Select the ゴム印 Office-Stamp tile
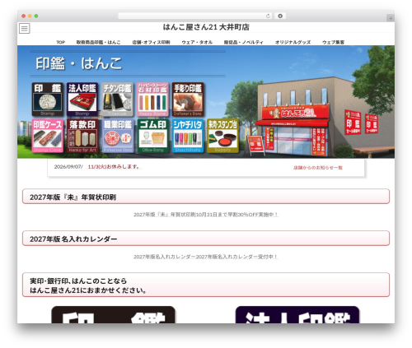 pyautogui.click(x=152, y=136)
